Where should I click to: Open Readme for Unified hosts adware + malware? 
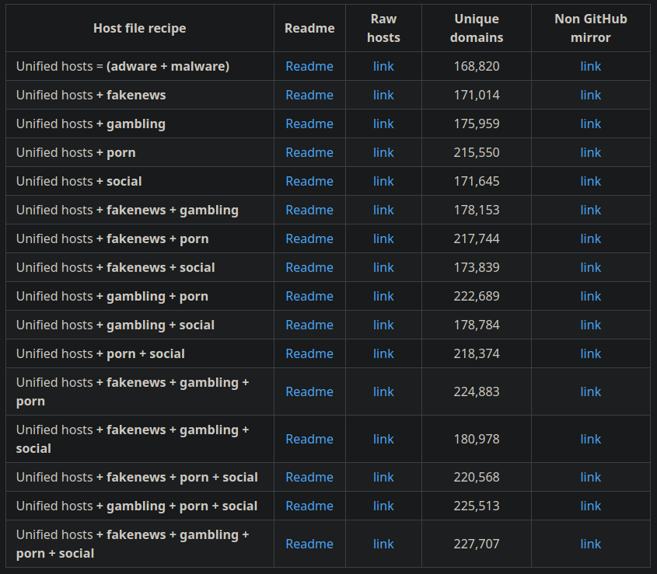click(x=309, y=66)
